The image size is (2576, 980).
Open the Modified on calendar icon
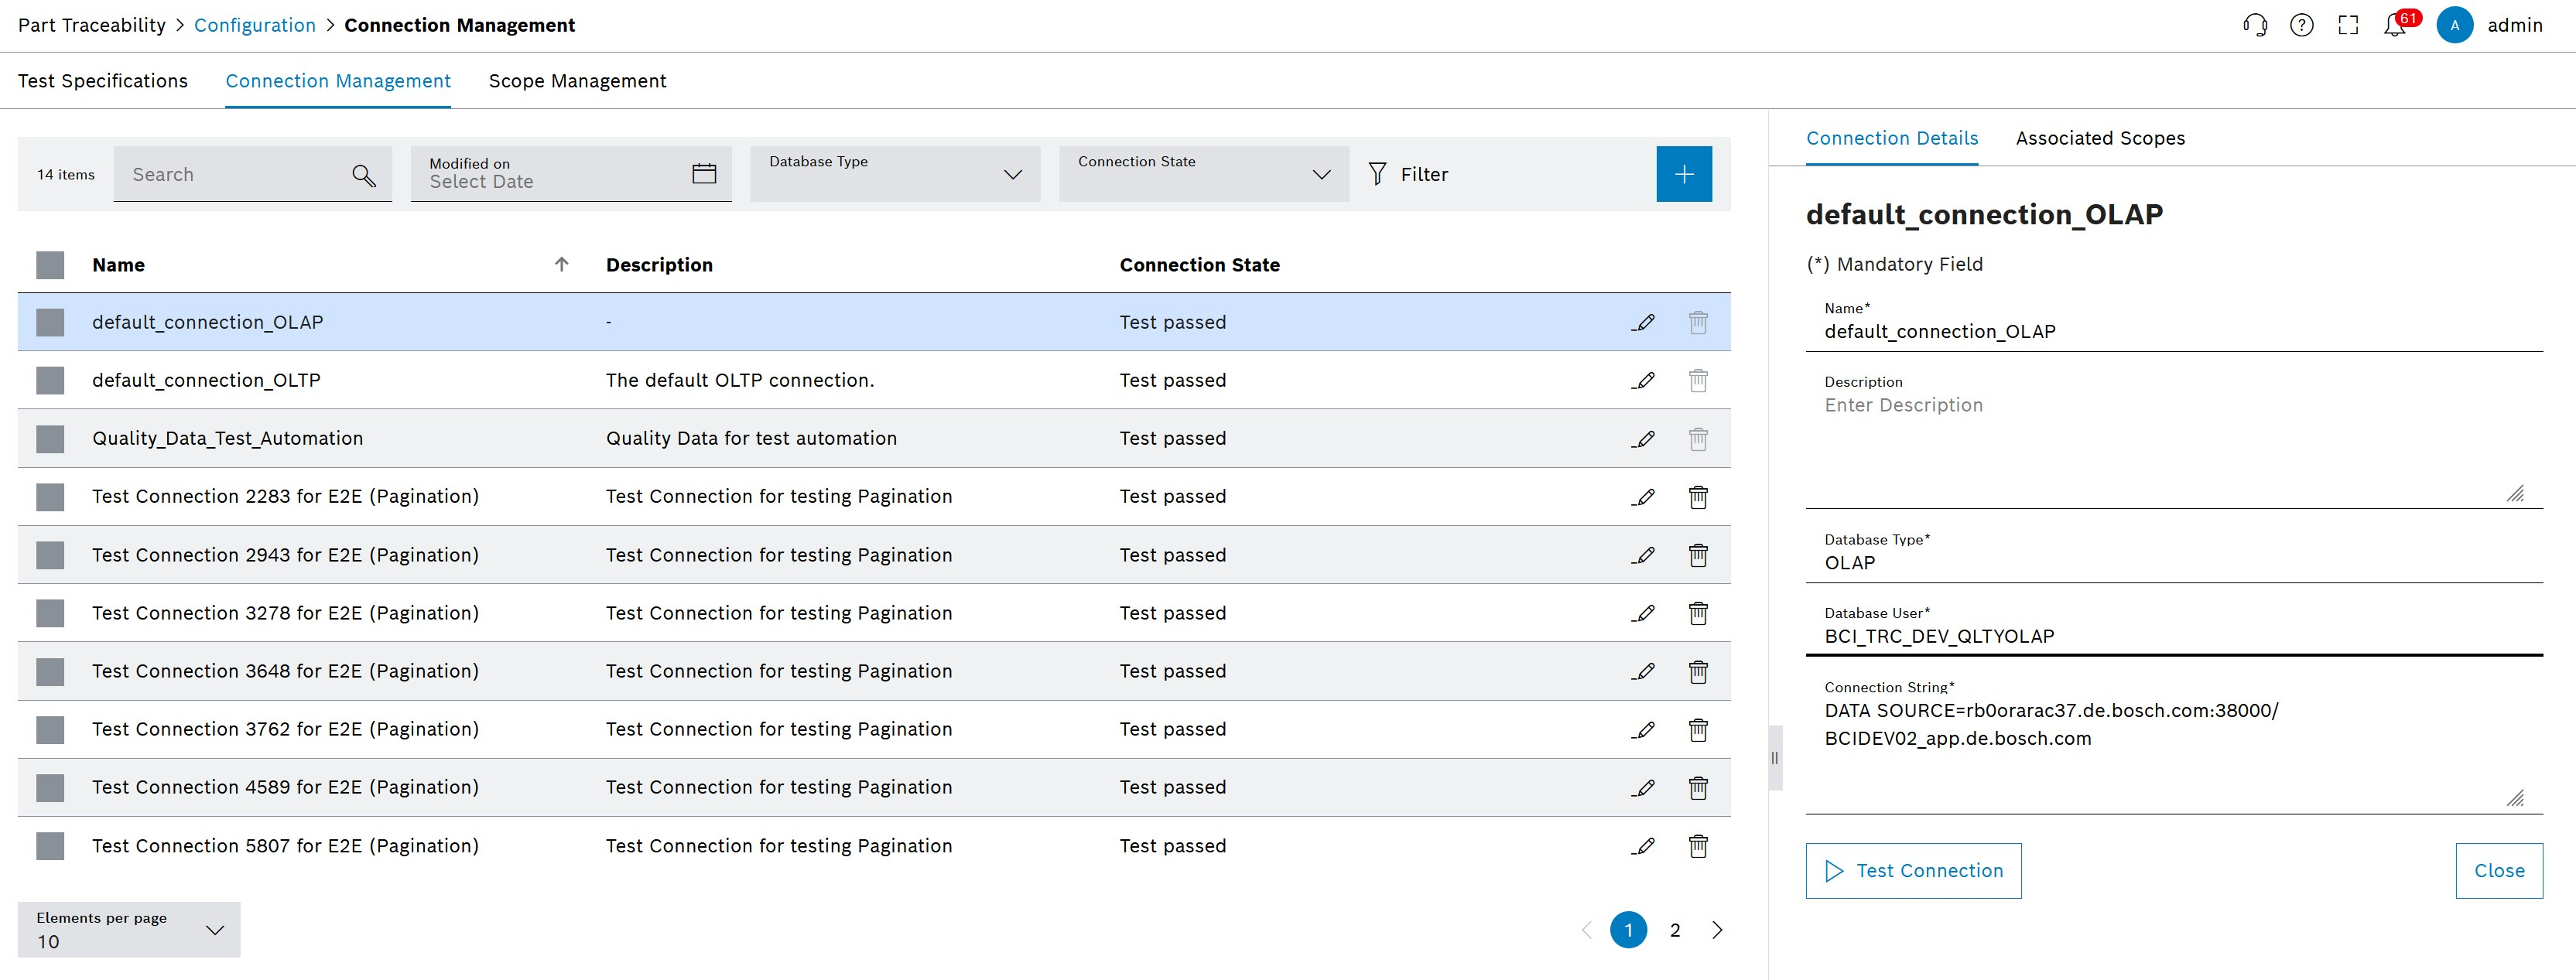pyautogui.click(x=704, y=174)
